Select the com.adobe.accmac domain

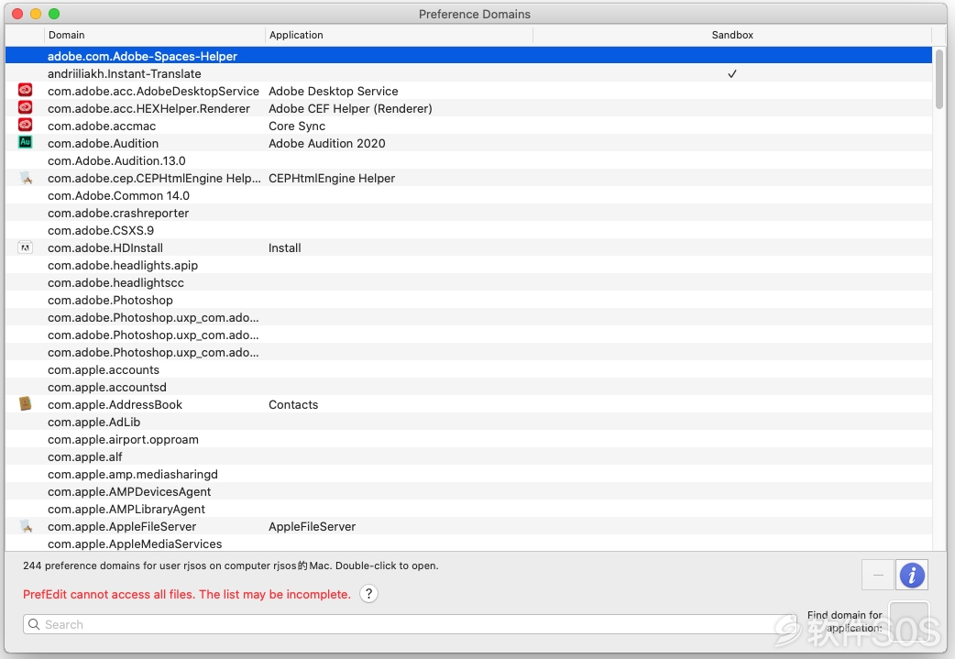pos(102,126)
